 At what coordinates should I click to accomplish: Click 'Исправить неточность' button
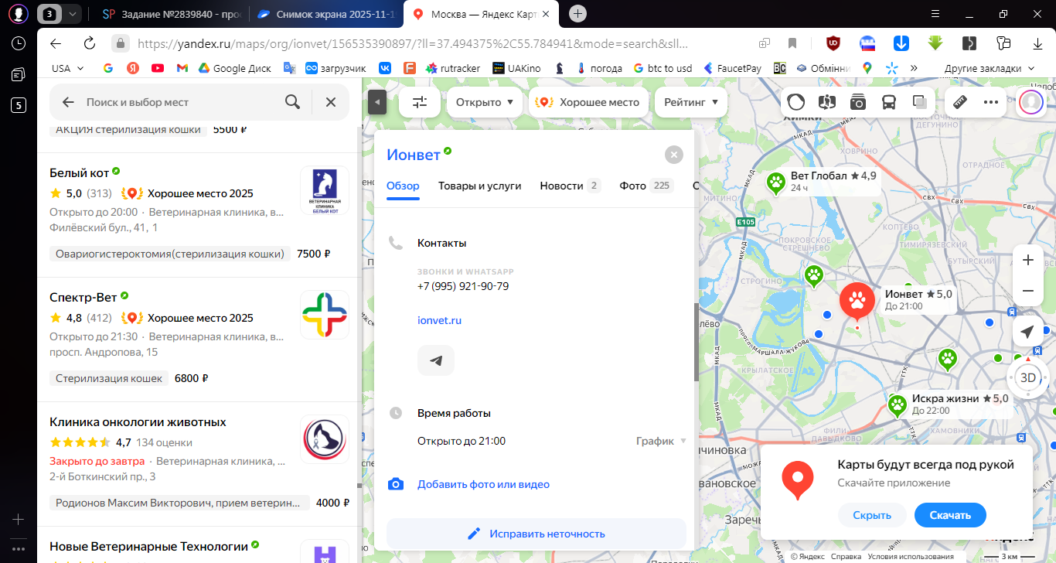537,534
